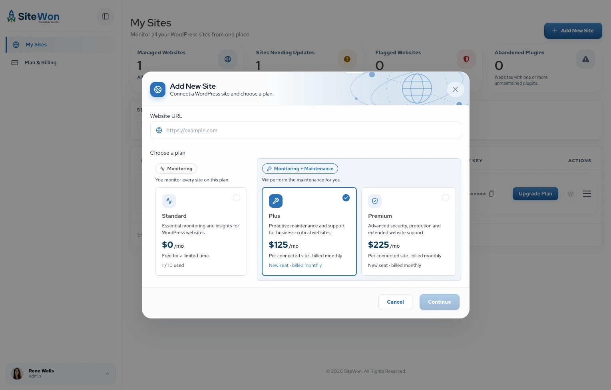Open the hamburger row menu in Actions
This screenshot has height=390, width=611.
(x=587, y=194)
